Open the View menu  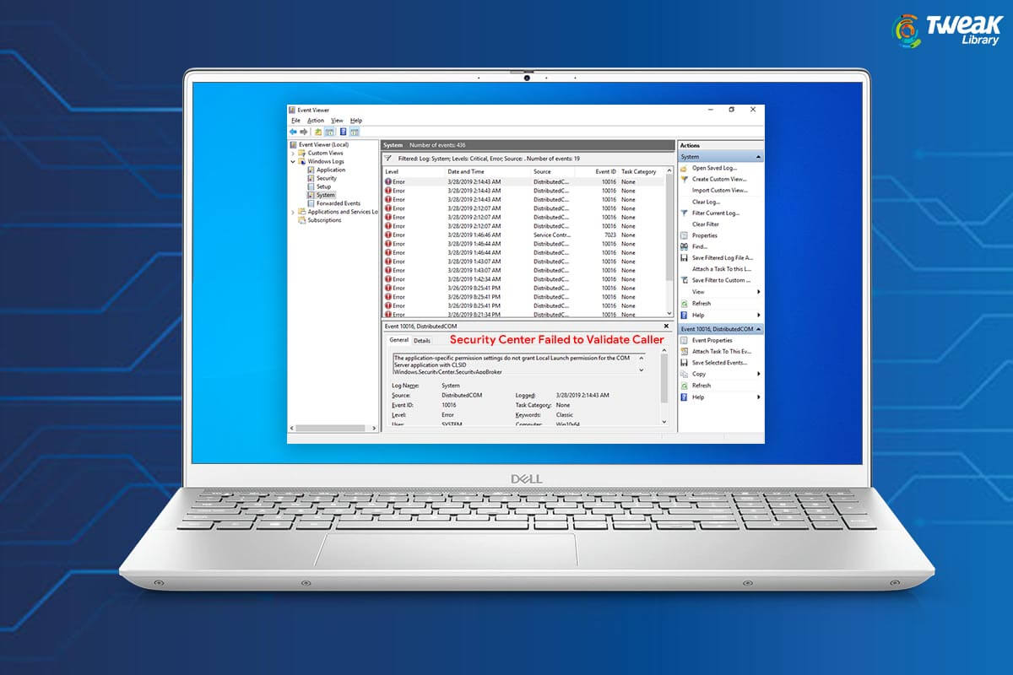coord(336,120)
